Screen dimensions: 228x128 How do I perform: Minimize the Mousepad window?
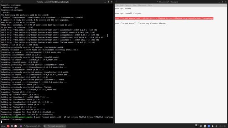[x=219, y=2]
